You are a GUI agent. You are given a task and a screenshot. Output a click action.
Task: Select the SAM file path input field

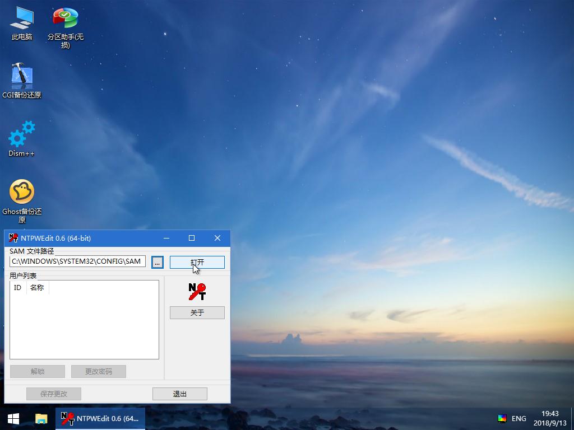pyautogui.click(x=77, y=261)
